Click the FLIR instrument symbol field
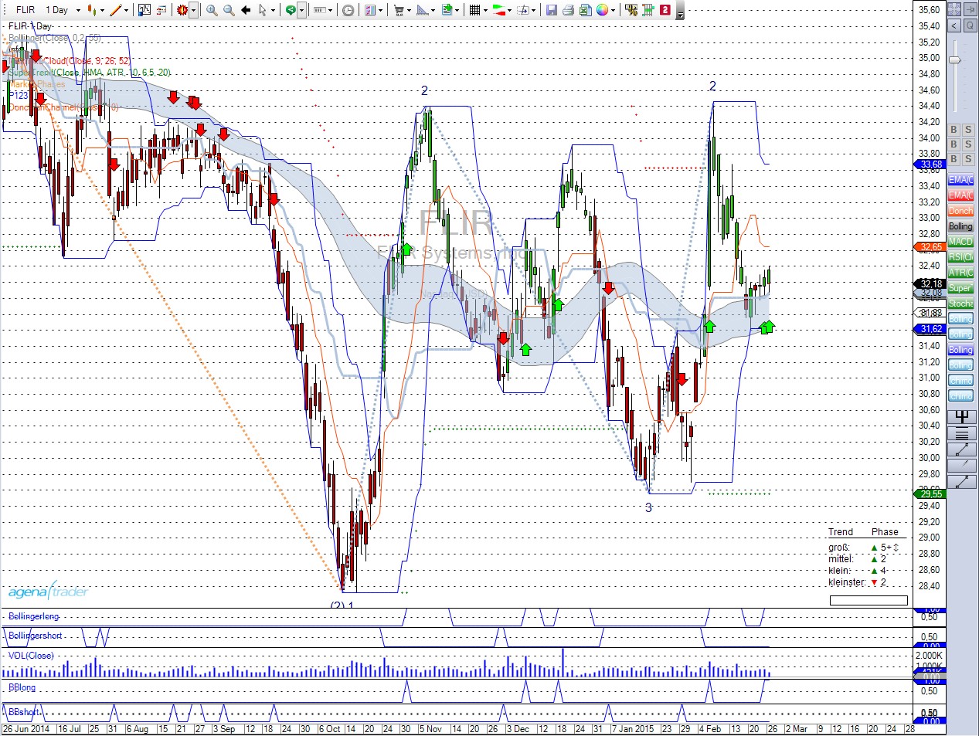Image resolution: width=979 pixels, height=736 pixels. [x=25, y=10]
